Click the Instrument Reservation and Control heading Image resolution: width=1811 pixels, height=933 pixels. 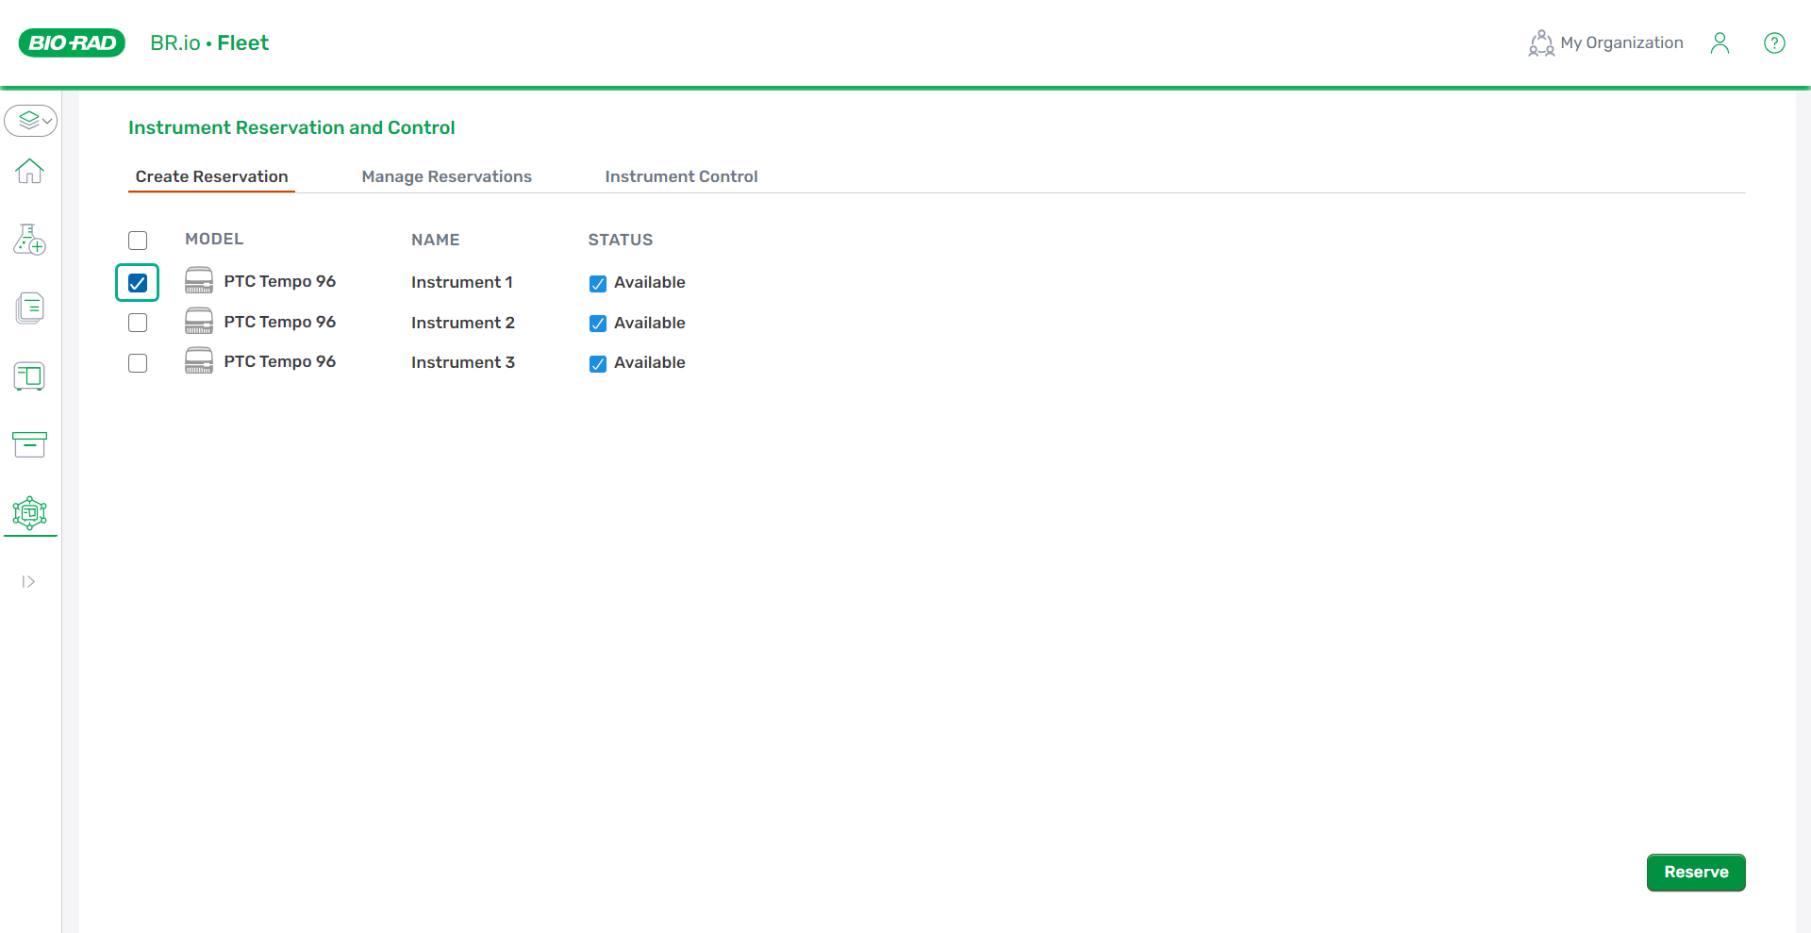coord(291,127)
